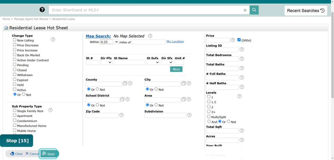334x160 pixels.
Task: Open help icon for Total Baths
Action: click(242, 68)
